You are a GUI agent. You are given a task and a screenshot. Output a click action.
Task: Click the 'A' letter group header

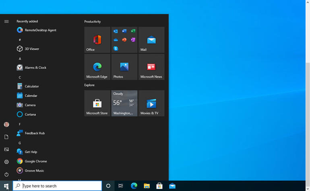pyautogui.click(x=20, y=59)
